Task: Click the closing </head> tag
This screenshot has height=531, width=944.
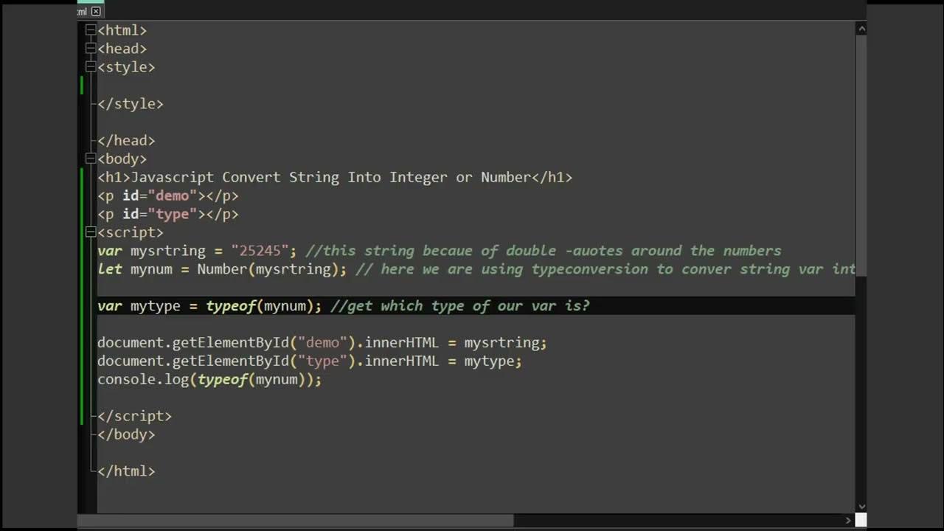Action: pyautogui.click(x=126, y=140)
